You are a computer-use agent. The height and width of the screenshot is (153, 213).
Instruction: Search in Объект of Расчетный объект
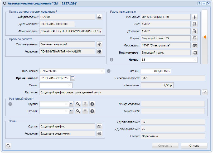[78, 111]
